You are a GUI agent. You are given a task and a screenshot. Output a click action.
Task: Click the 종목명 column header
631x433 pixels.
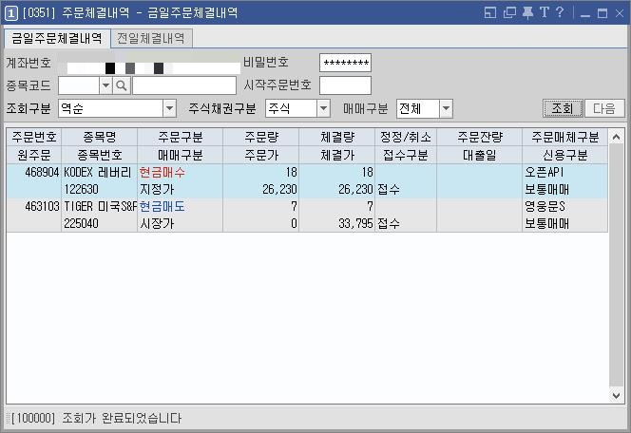tap(100, 138)
